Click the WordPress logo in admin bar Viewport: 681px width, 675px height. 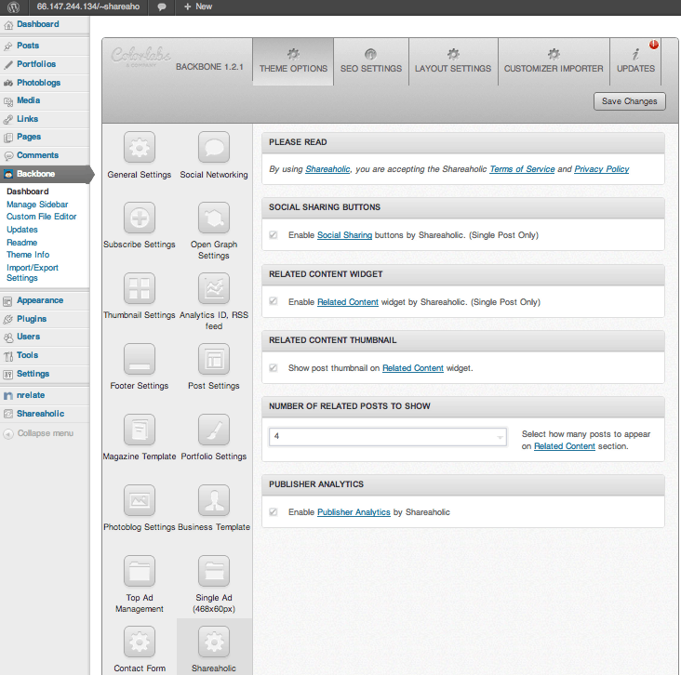point(13,7)
